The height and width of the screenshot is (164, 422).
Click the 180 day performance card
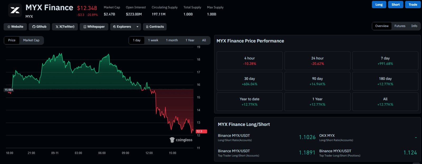click(385, 81)
